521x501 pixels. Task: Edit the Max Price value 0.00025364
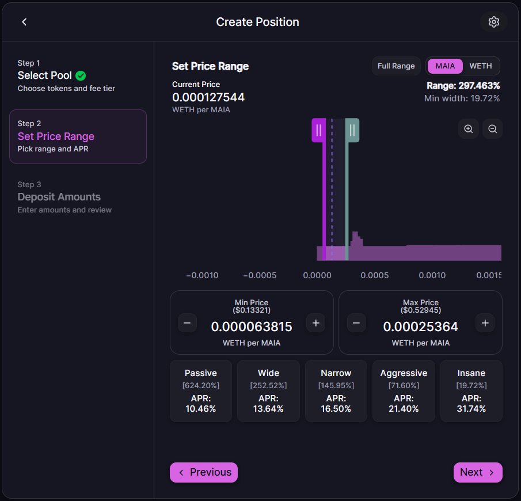[420, 327]
